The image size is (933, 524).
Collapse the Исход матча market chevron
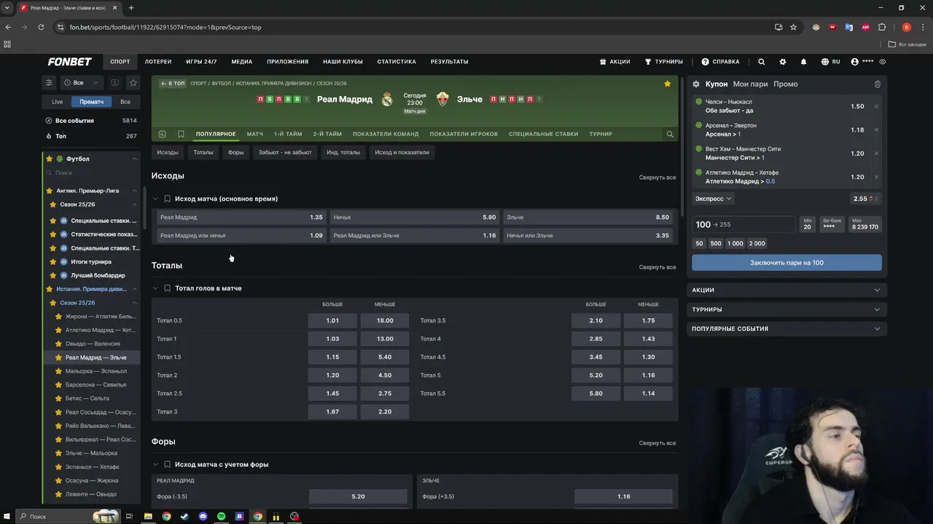click(x=155, y=199)
